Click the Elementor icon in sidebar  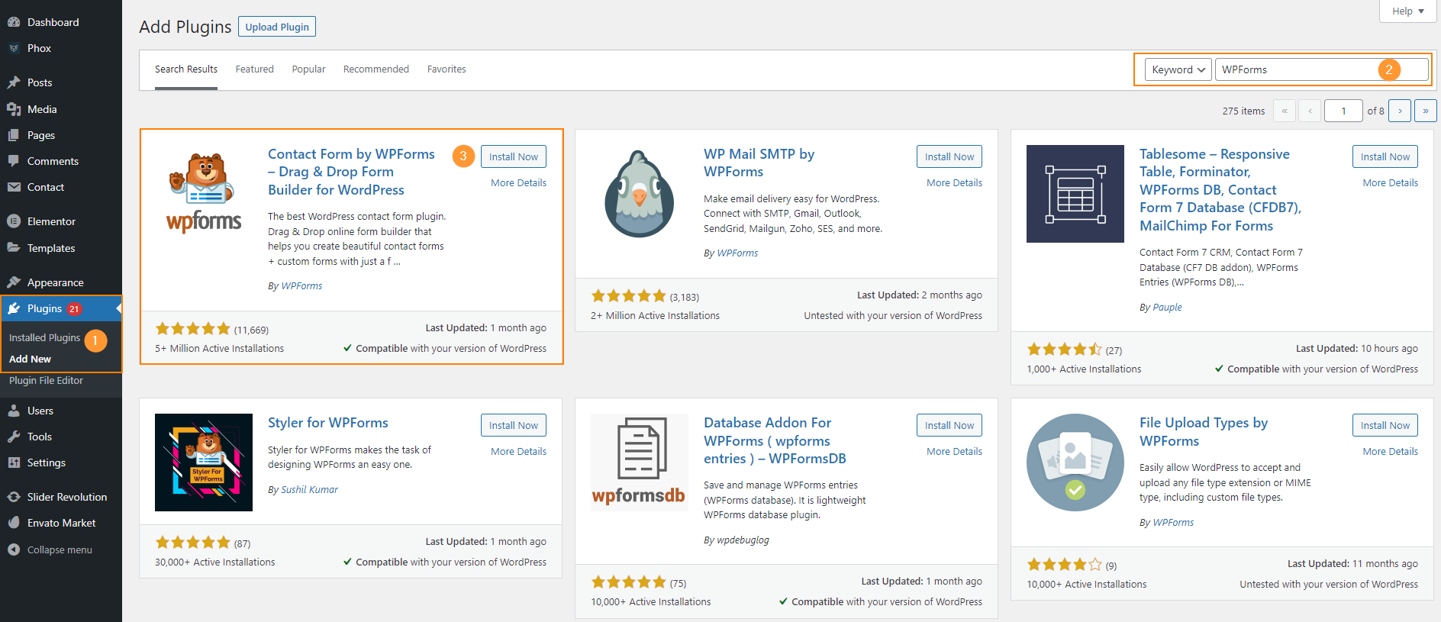(14, 221)
